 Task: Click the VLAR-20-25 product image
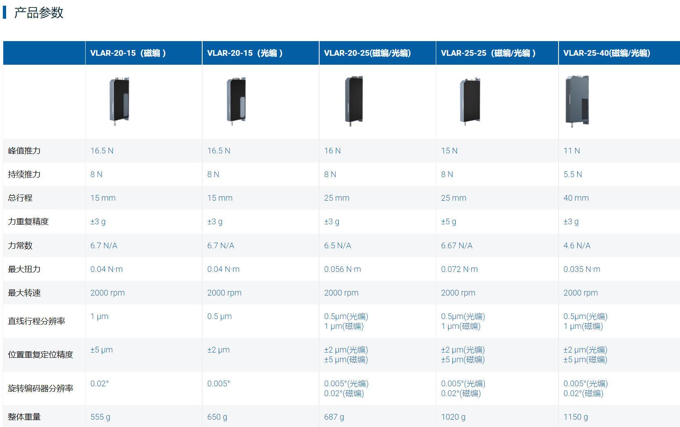tap(354, 101)
